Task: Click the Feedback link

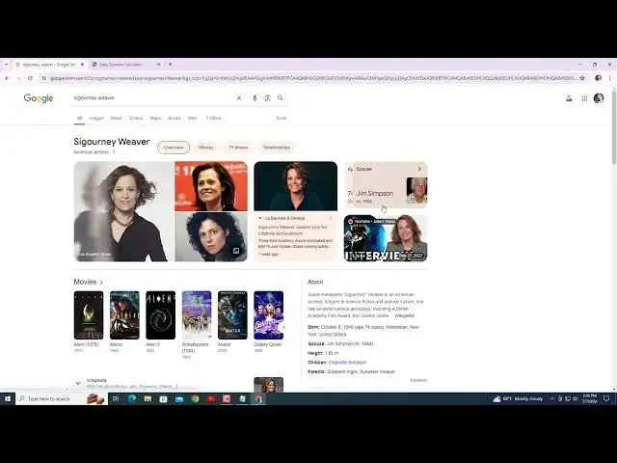Action: (418, 380)
